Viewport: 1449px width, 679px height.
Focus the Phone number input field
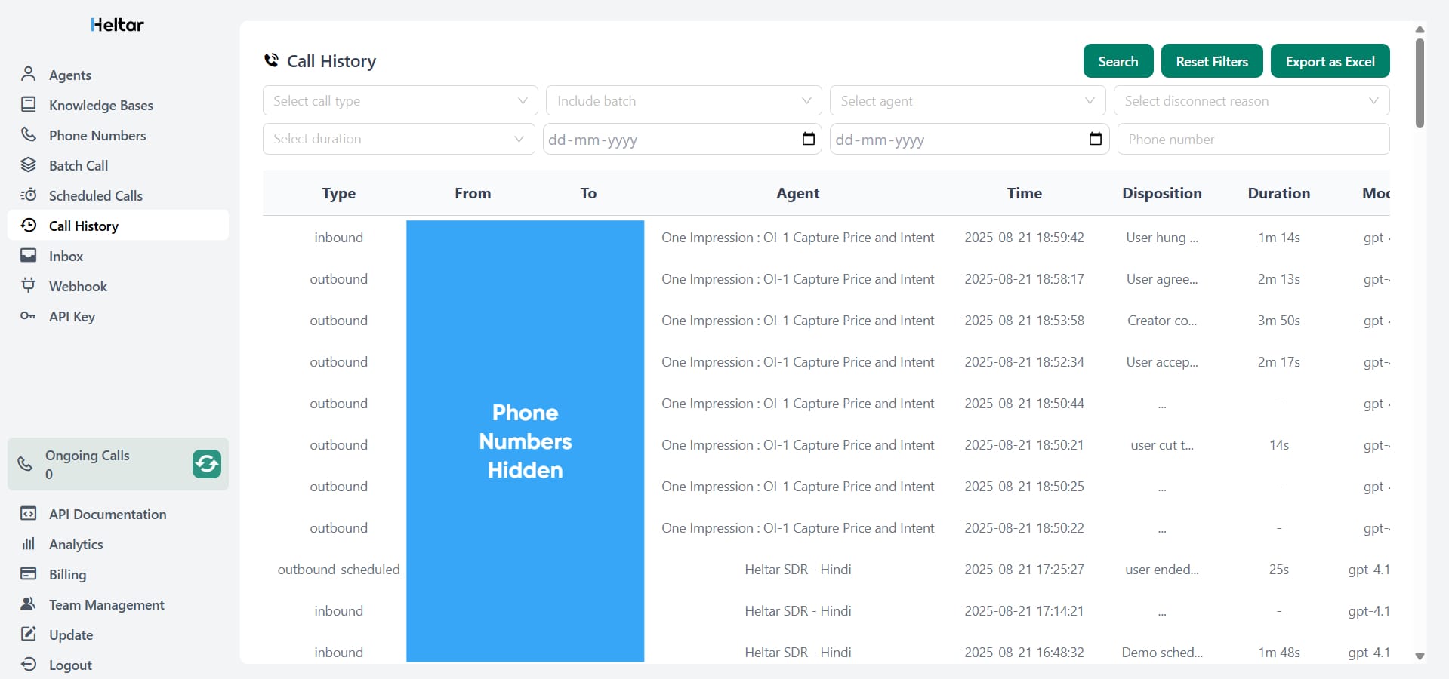point(1253,139)
